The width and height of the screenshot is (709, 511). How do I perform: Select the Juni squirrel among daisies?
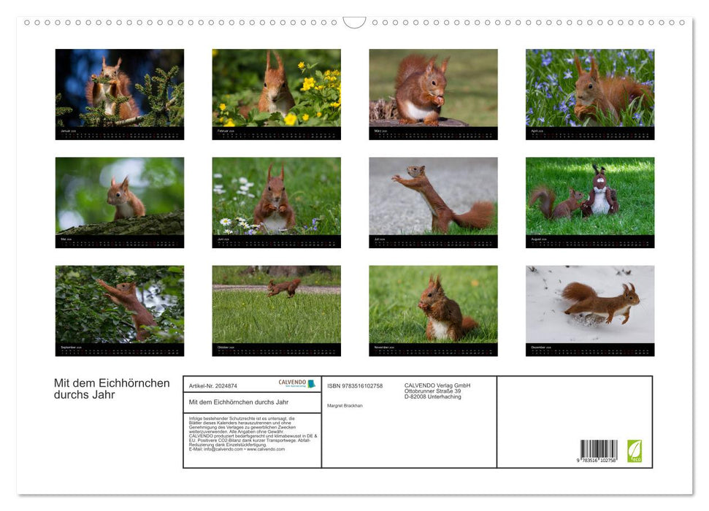[276, 197]
